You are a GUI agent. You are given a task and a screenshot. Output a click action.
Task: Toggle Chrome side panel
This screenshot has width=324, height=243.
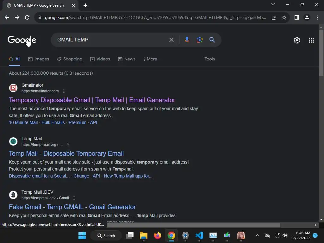(x=297, y=18)
